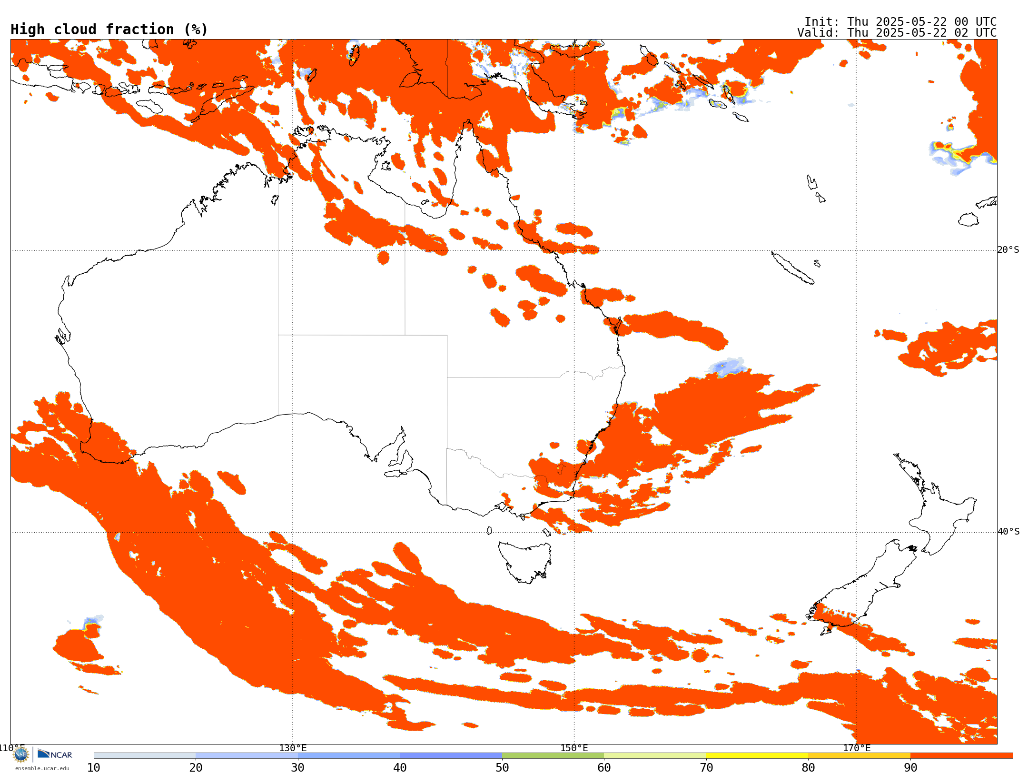Click the "150°E" longitude label
The width and height of the screenshot is (1028, 774).
[574, 748]
